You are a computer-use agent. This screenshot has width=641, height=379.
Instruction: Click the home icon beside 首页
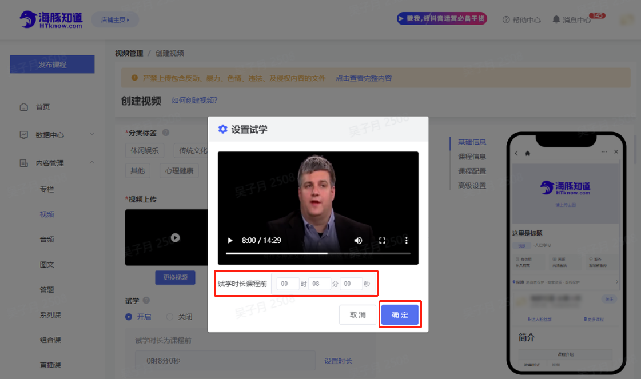point(23,107)
